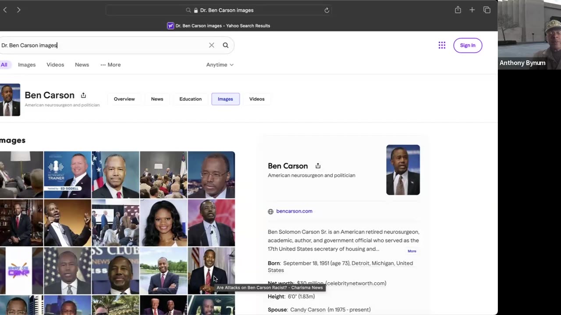Expand the Anytime date filter
Image resolution: width=561 pixels, height=315 pixels.
tap(220, 65)
